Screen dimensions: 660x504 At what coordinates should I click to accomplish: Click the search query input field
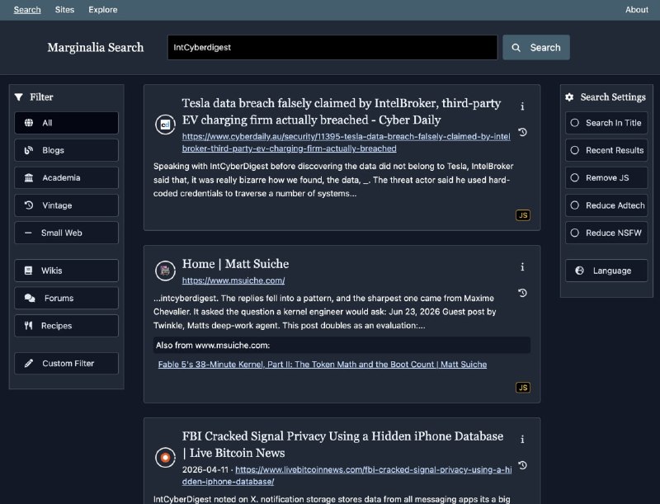click(332, 47)
